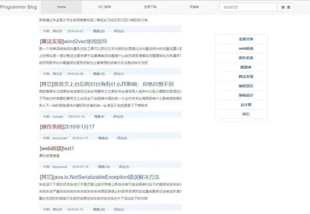Select the 其它 category in sidebar
This screenshot has width=310, height=214.
(246, 114)
